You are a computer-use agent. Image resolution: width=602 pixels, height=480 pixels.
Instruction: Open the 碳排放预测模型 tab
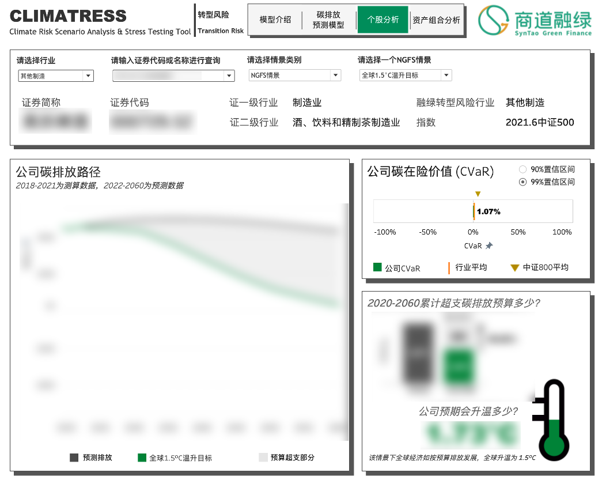pyautogui.click(x=328, y=20)
